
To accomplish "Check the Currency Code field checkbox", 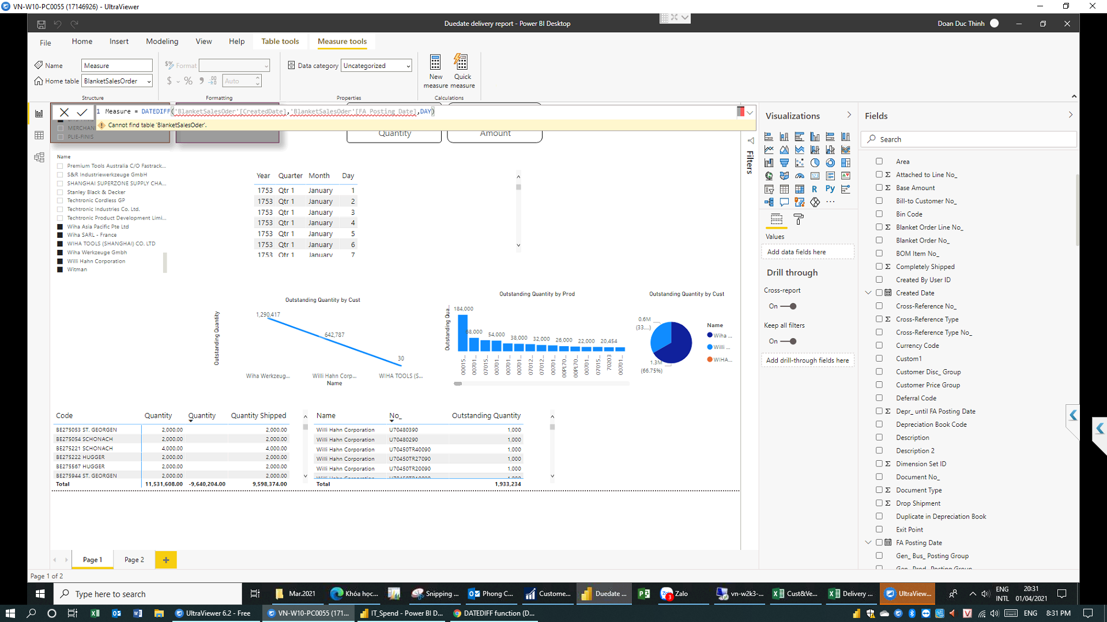I will pyautogui.click(x=879, y=345).
